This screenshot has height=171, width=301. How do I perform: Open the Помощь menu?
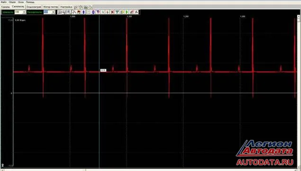[30, 2]
